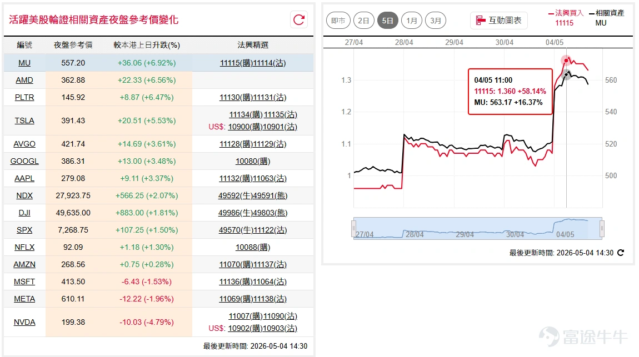Open warrant 11137(沽) for AMZN
This screenshot has width=639, height=357.
(x=270, y=265)
